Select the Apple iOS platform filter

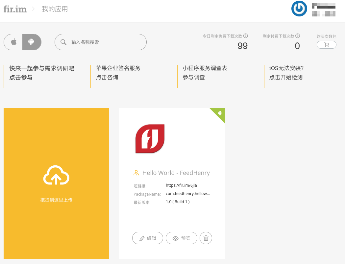13,42
